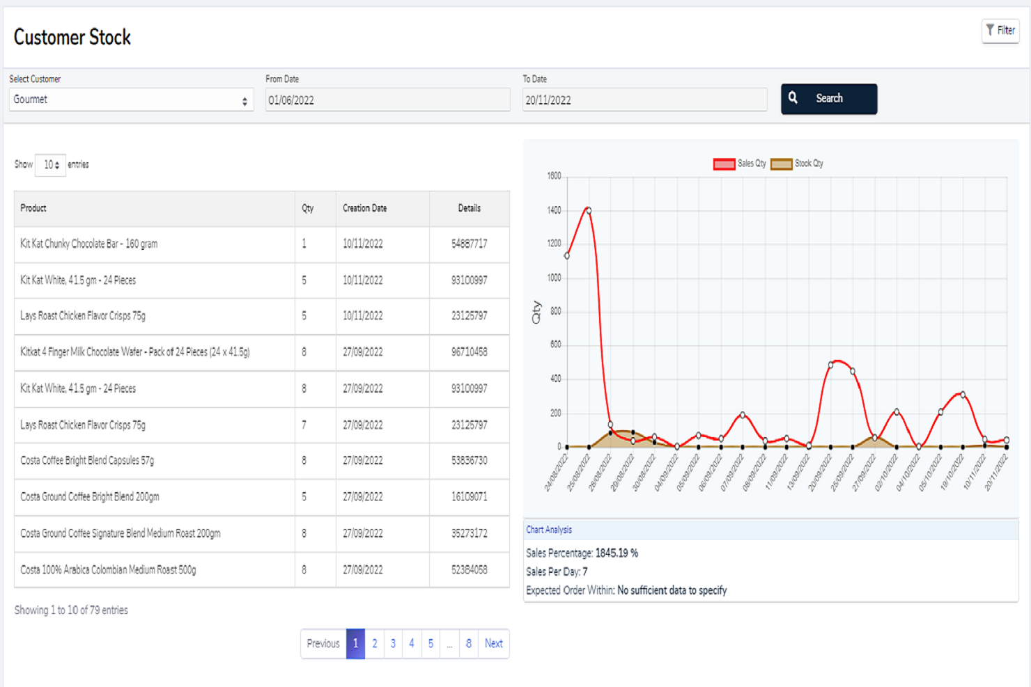Select Kit Kat Chunky Chocolate Bar - 160 gram
The height and width of the screenshot is (687, 1031).
[89, 244]
